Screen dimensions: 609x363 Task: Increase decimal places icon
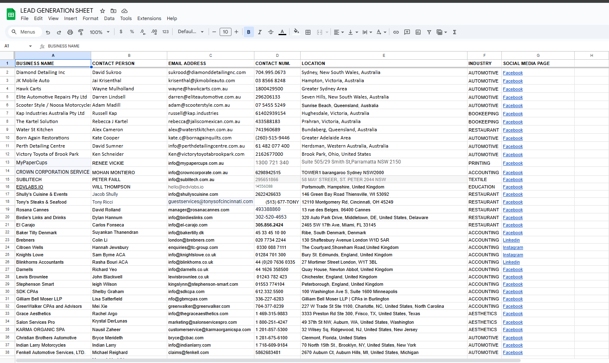click(154, 32)
